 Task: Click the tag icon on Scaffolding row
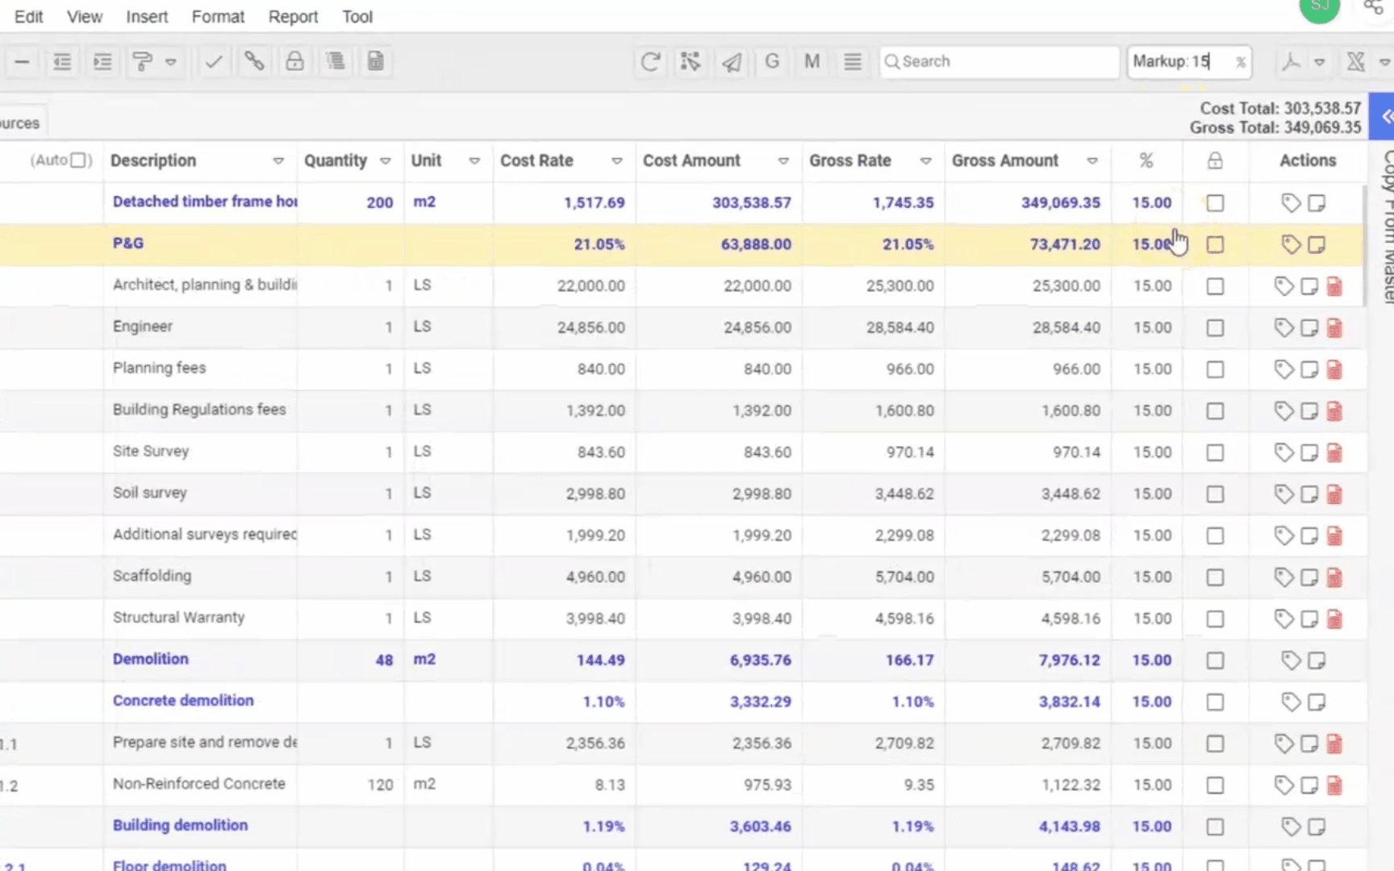click(1283, 577)
